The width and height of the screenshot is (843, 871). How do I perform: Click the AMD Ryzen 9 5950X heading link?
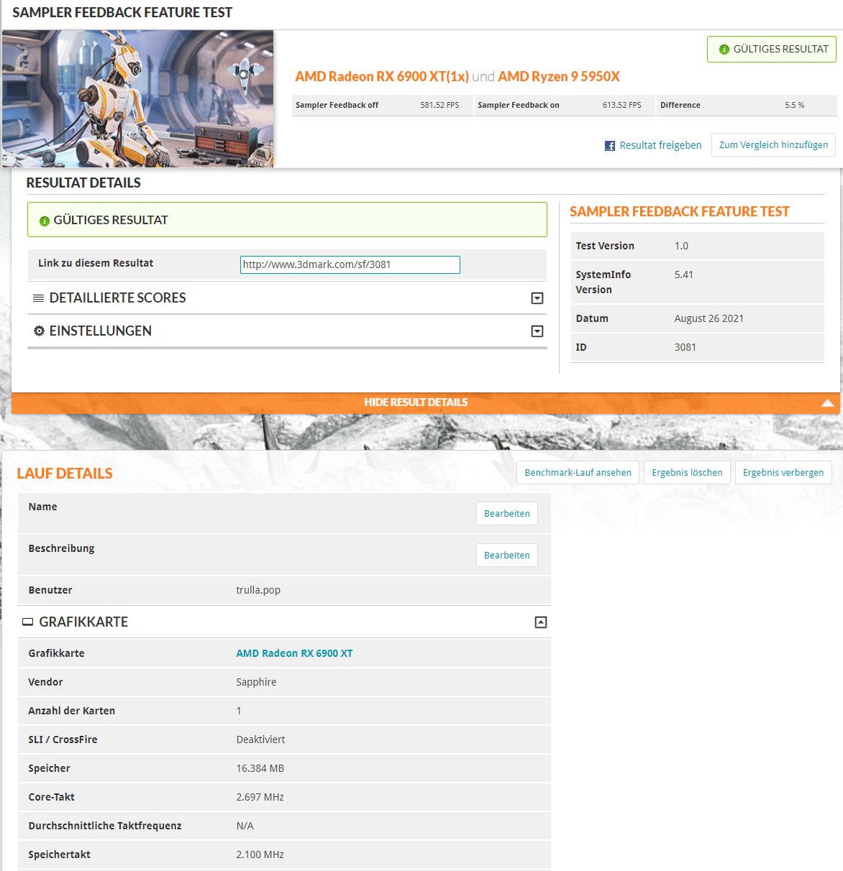click(x=559, y=77)
